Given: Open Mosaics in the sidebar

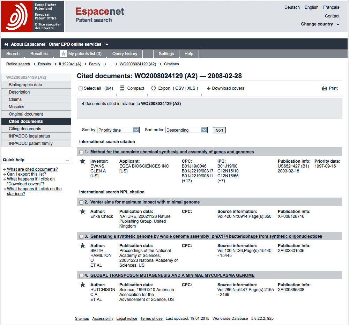Looking at the screenshot, I should pyautogui.click(x=36, y=107).
